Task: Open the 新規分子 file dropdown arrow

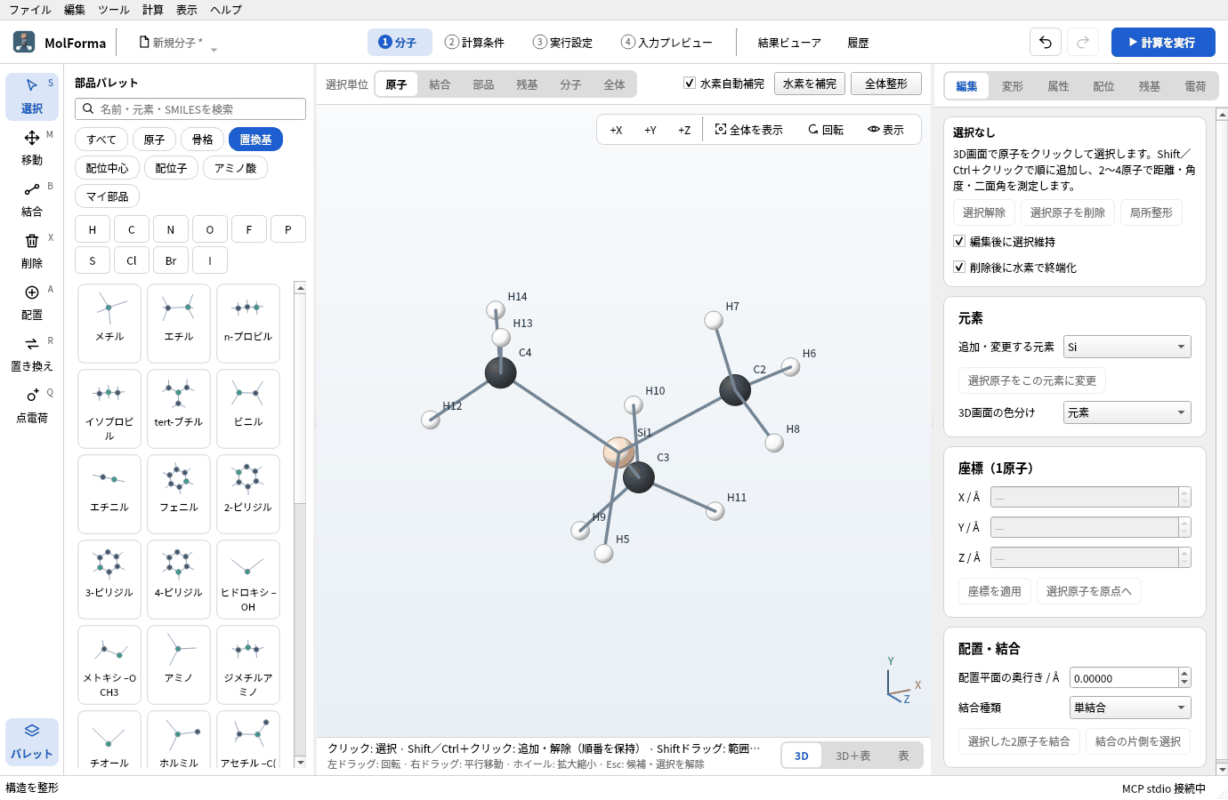Action: (214, 50)
